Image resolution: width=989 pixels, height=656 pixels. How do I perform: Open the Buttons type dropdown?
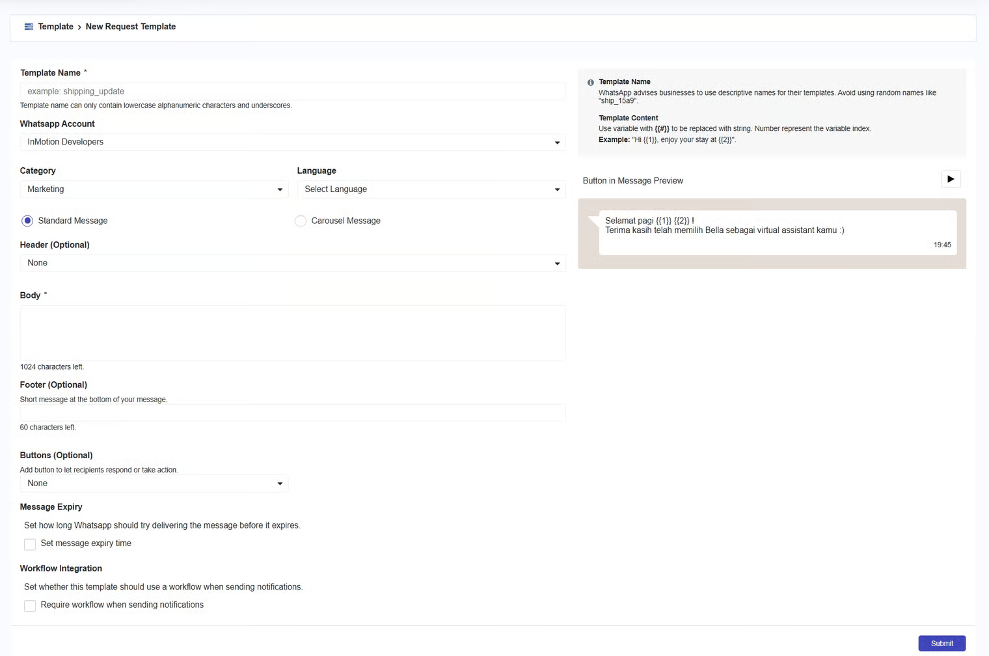154,484
